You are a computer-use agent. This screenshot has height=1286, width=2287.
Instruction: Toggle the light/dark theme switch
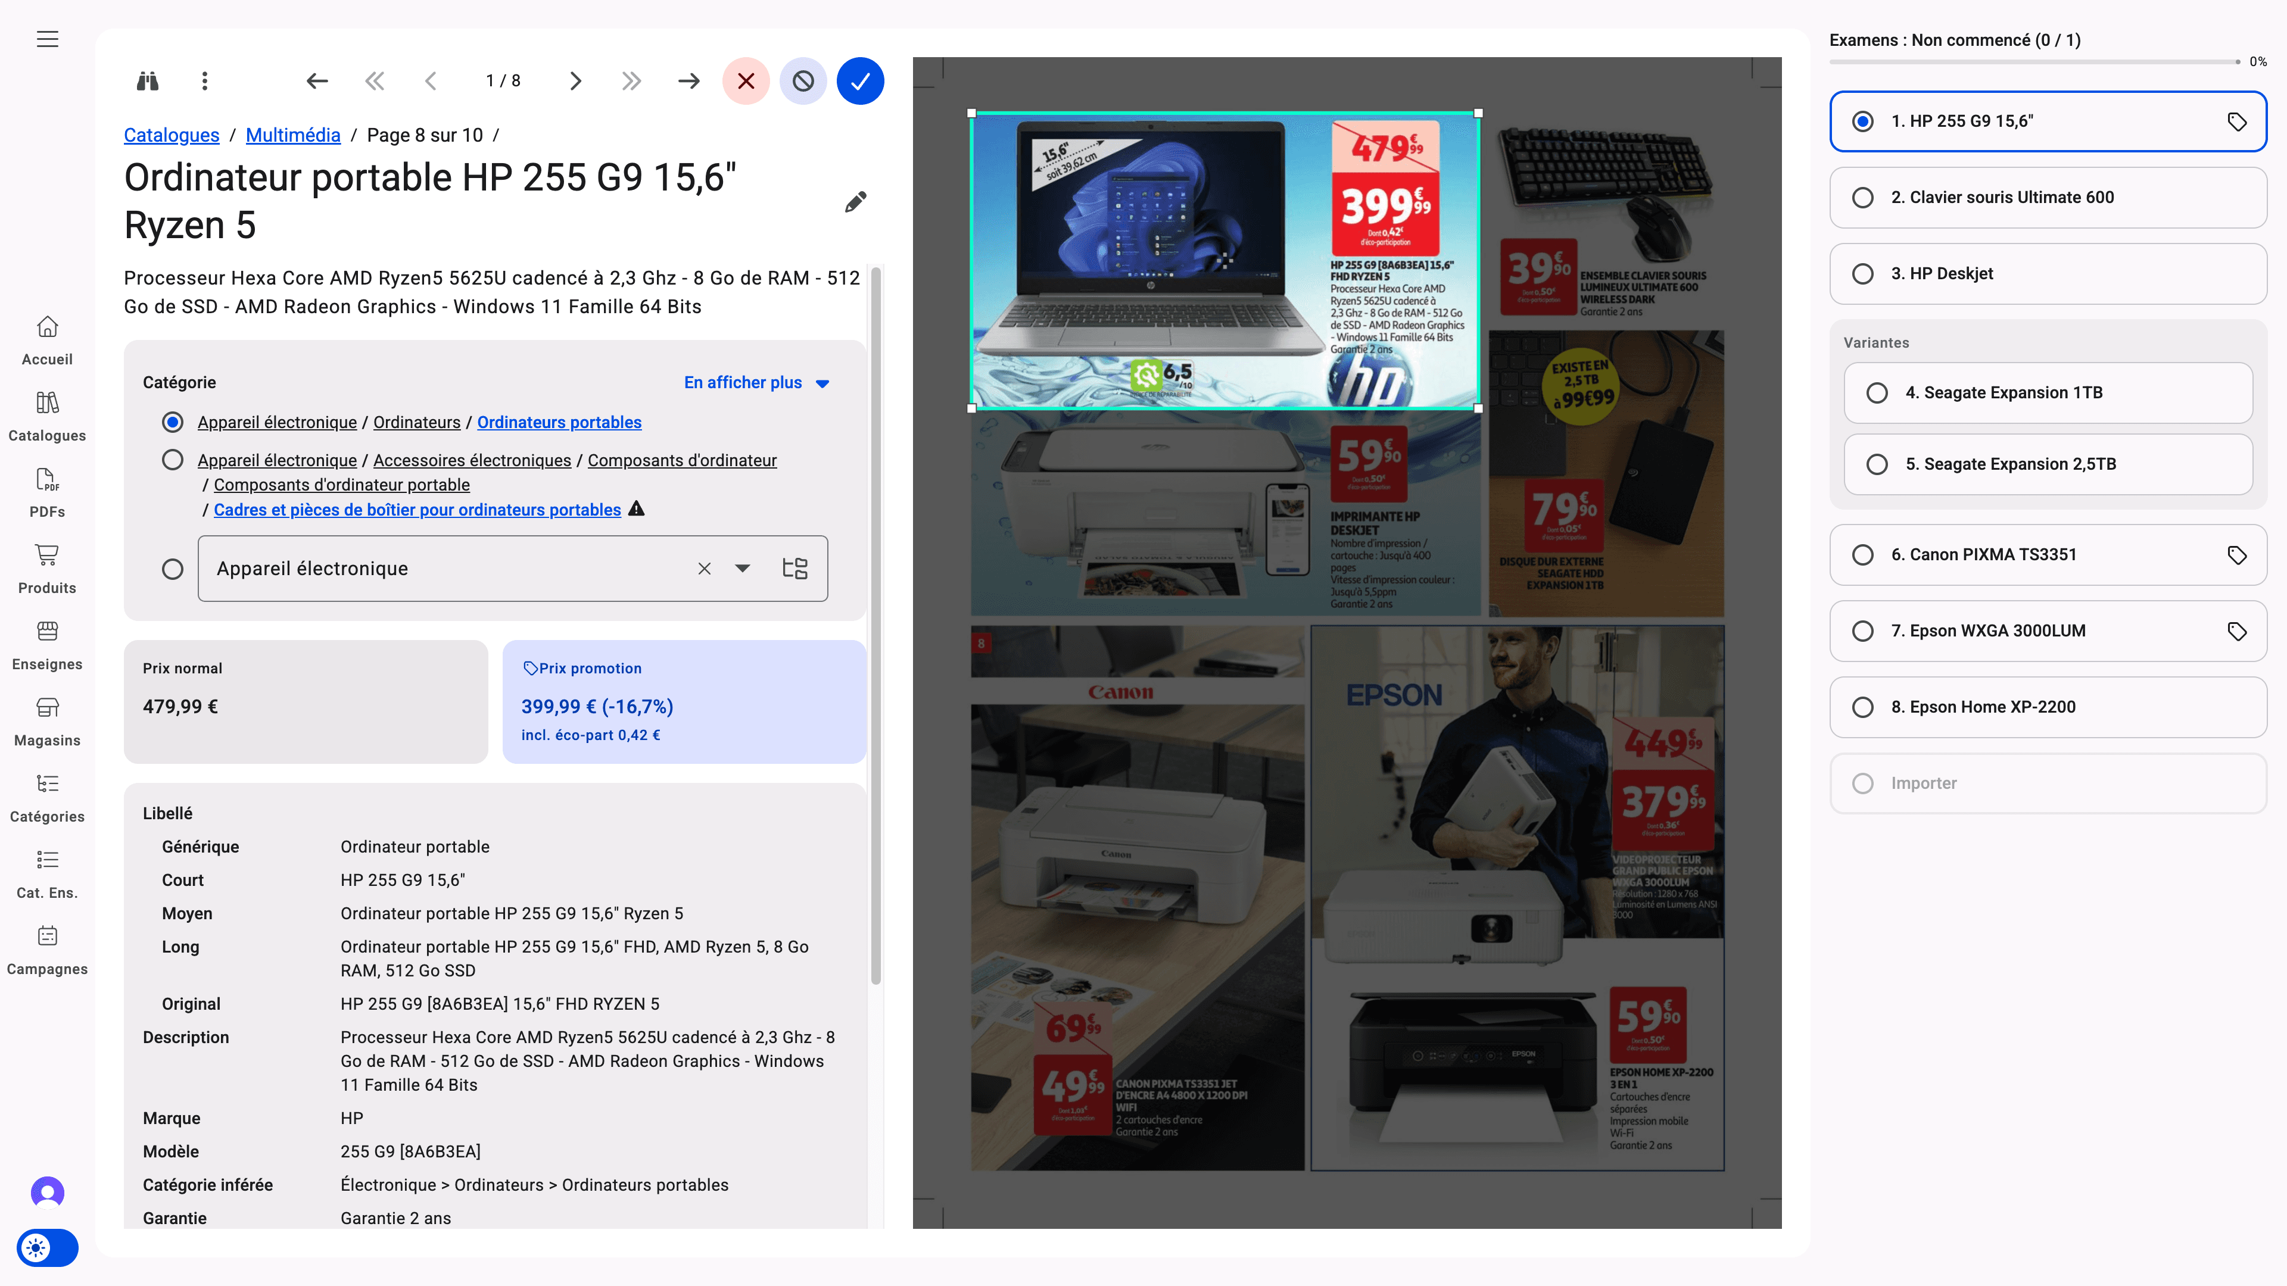pos(47,1248)
